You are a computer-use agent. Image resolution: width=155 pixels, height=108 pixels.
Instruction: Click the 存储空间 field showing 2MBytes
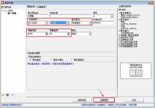tap(103, 23)
